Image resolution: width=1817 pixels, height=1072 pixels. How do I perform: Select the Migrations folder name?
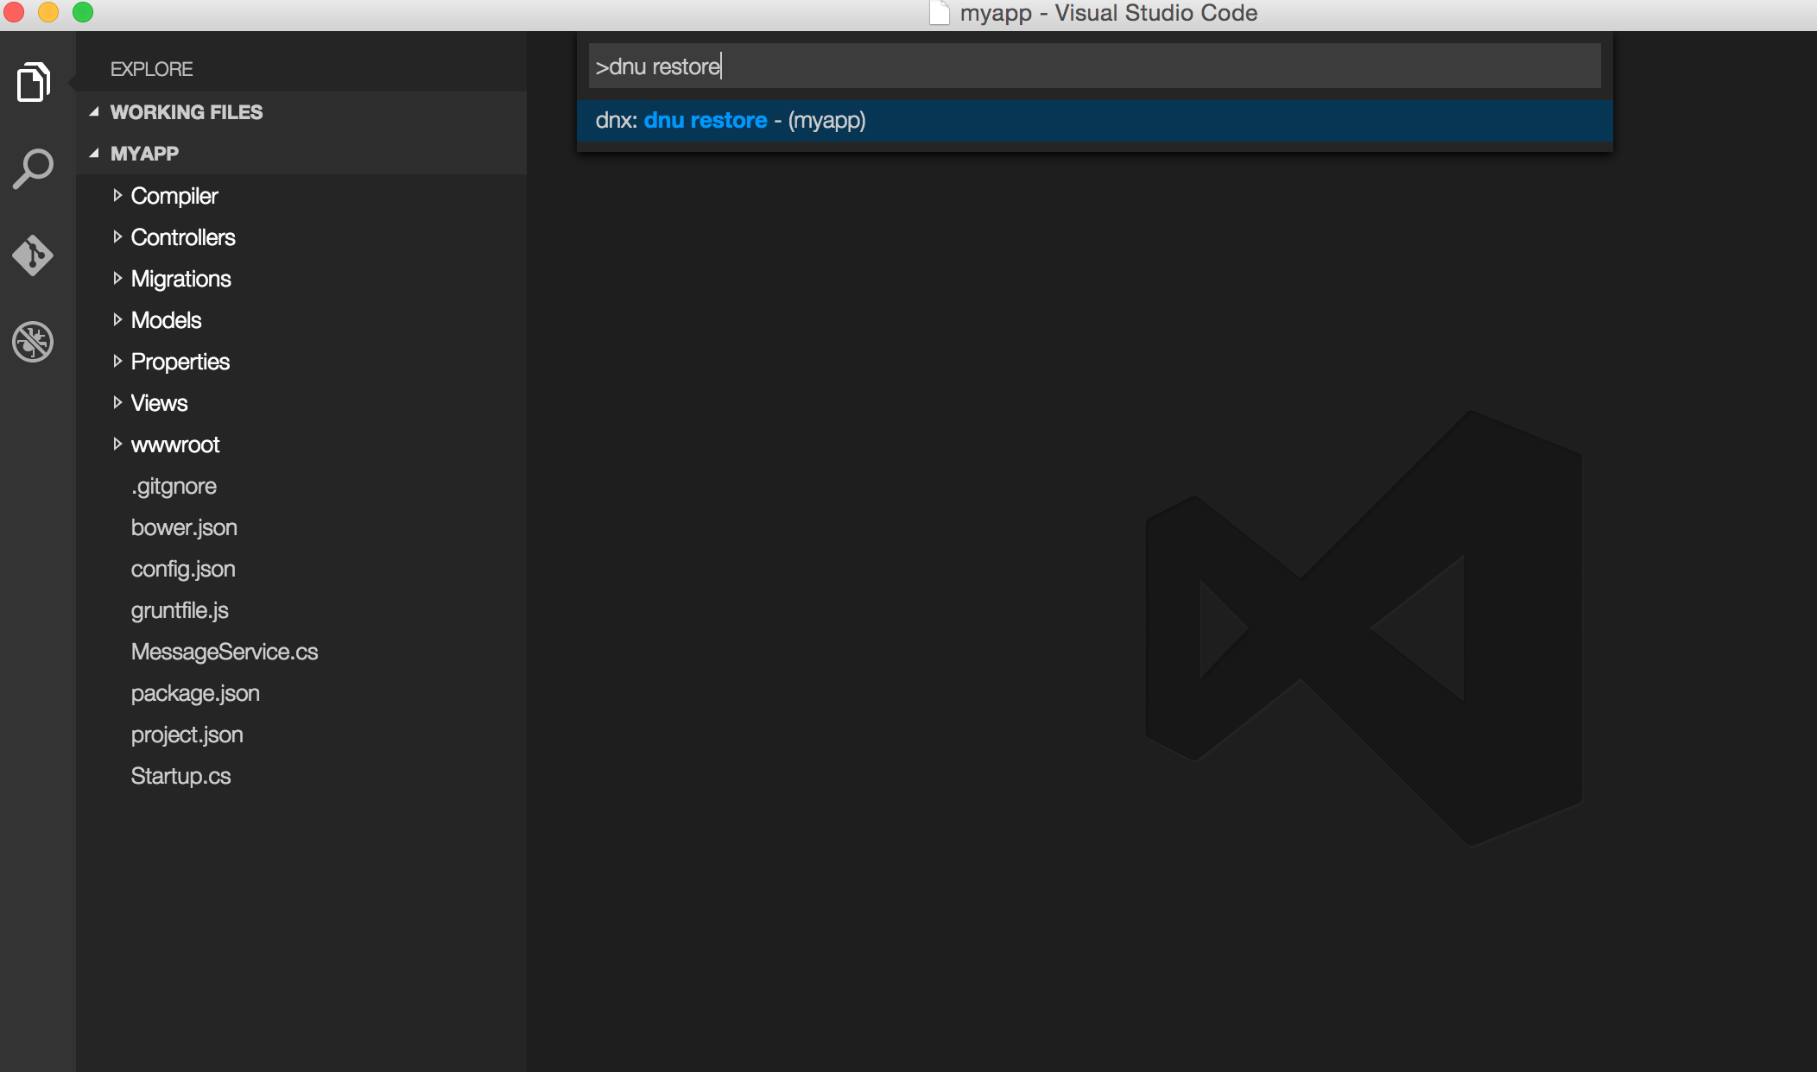coord(181,280)
